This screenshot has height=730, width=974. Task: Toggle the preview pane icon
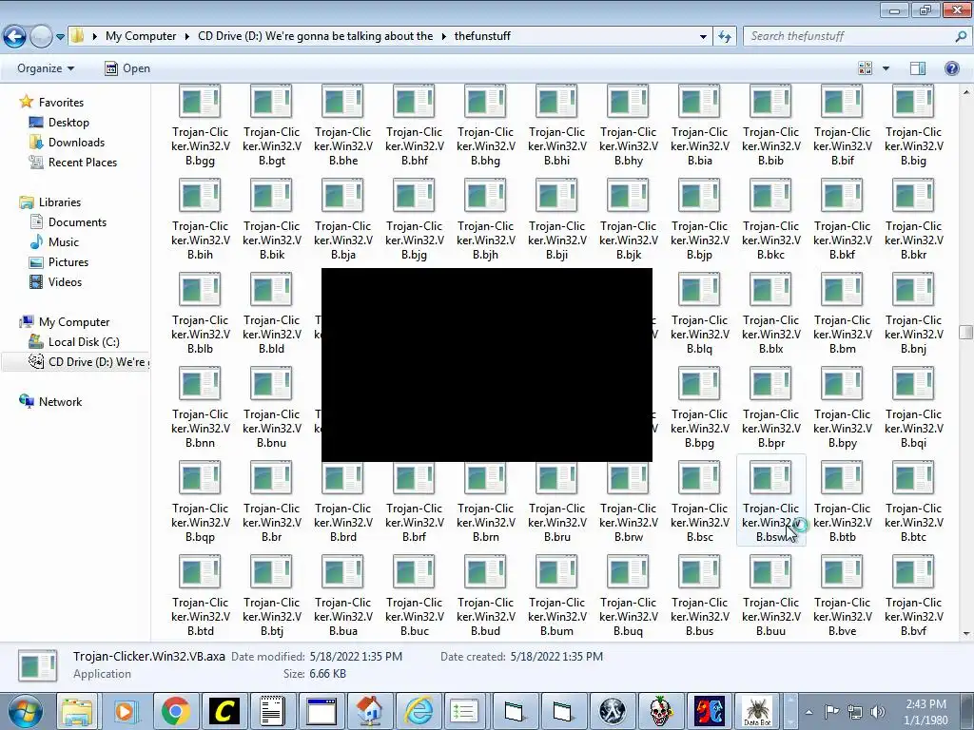(x=918, y=68)
